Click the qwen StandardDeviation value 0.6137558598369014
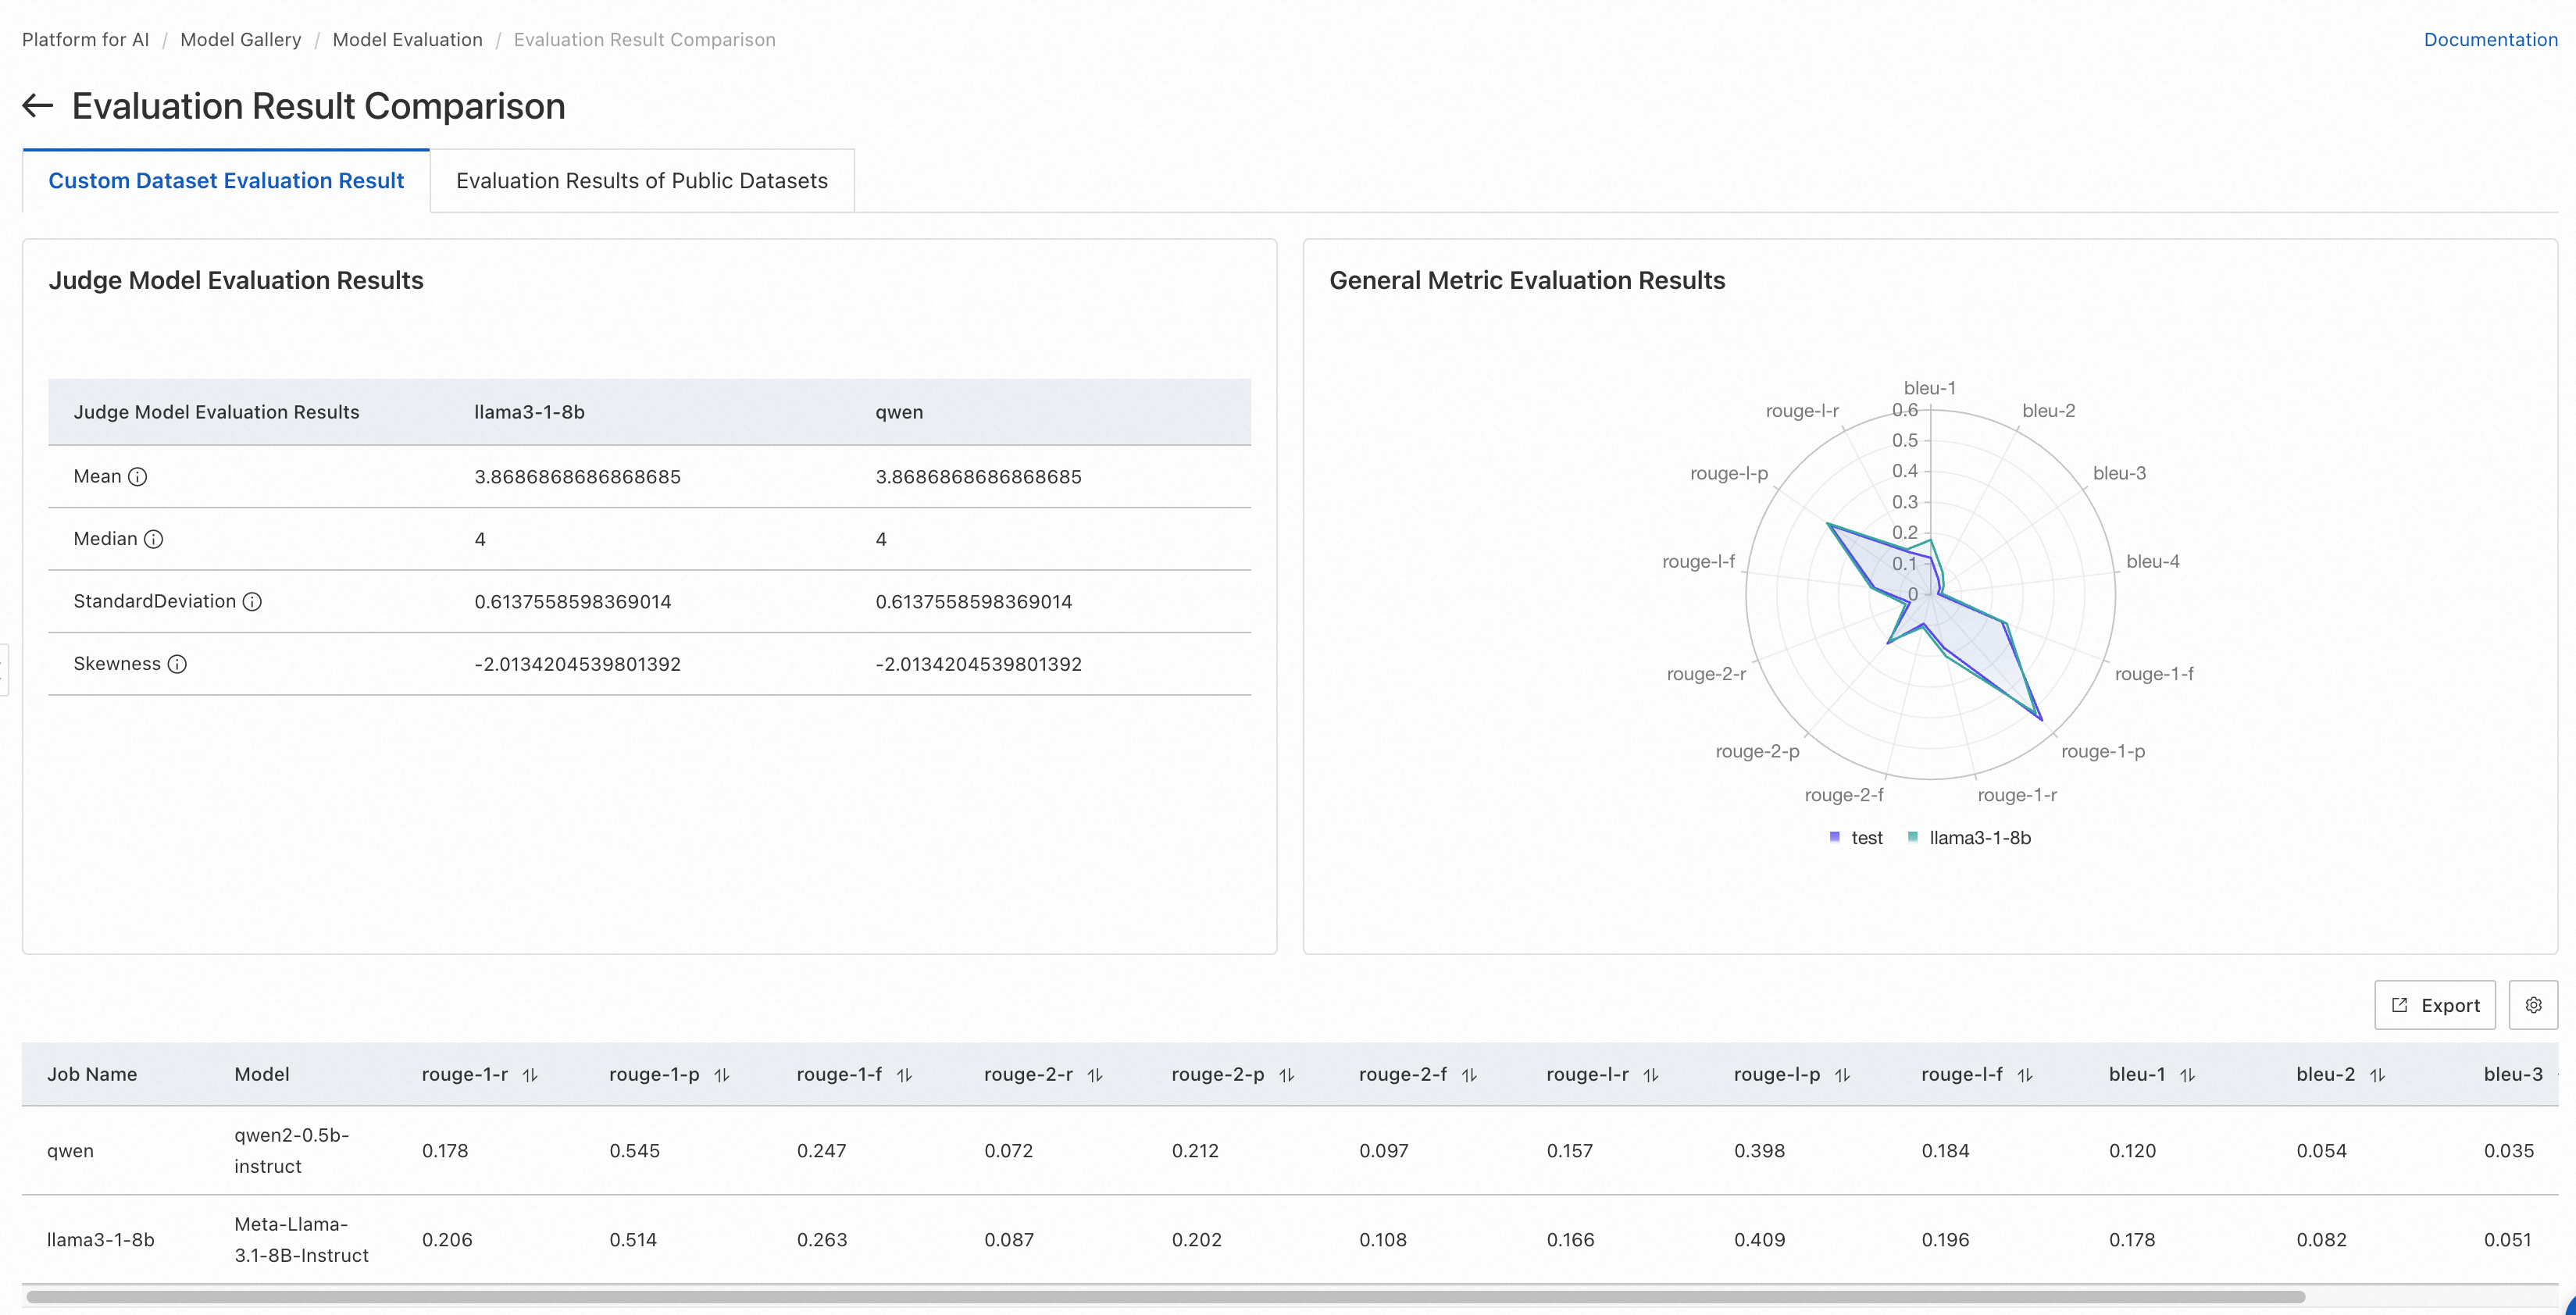Screen dimensions: 2576x1315 [x=973, y=602]
